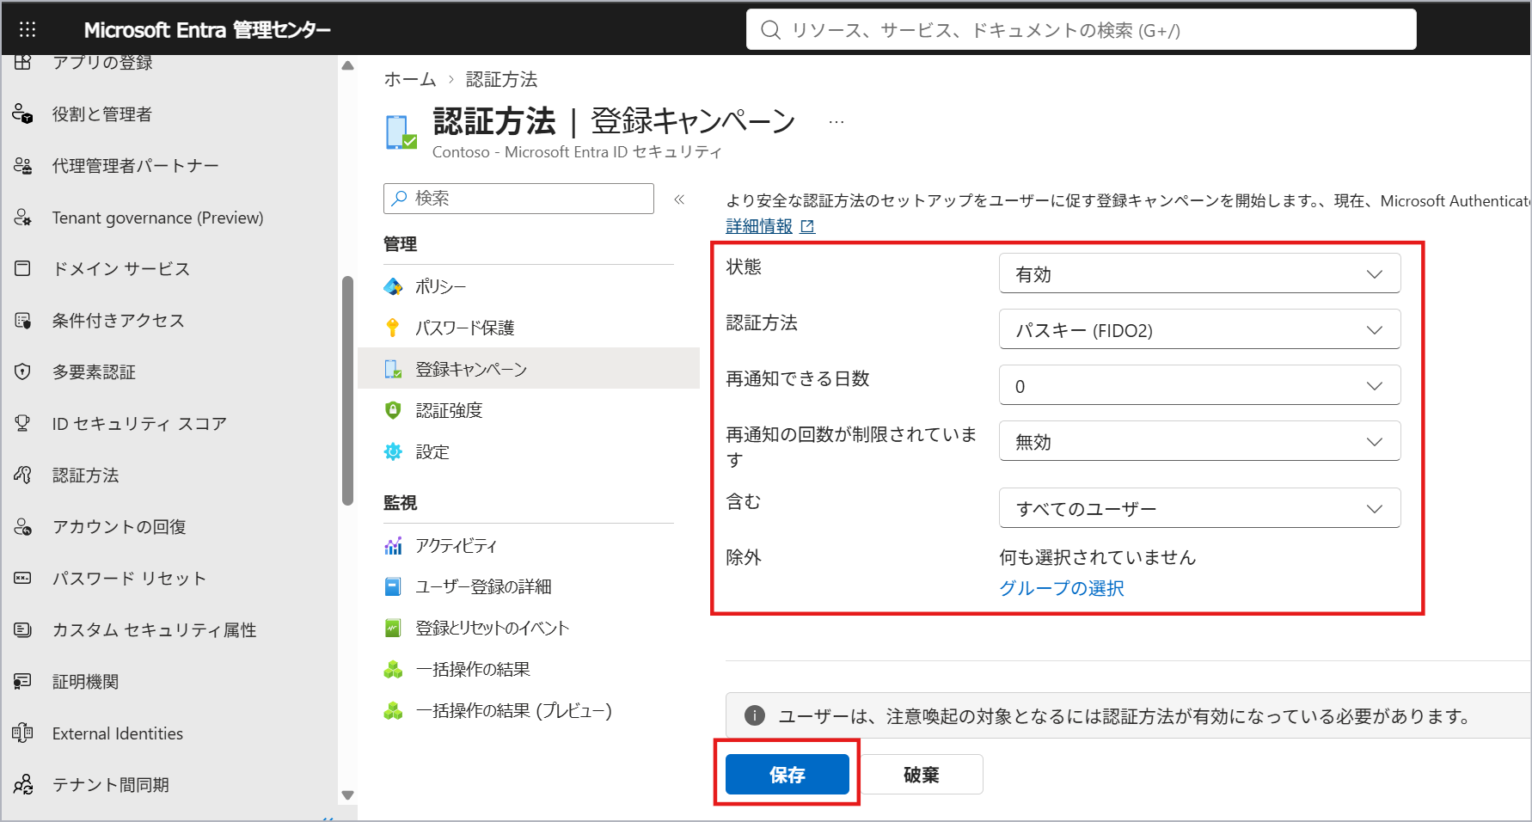Open the ellipsis menu beside page title
The height and width of the screenshot is (822, 1532).
pyautogui.click(x=836, y=122)
